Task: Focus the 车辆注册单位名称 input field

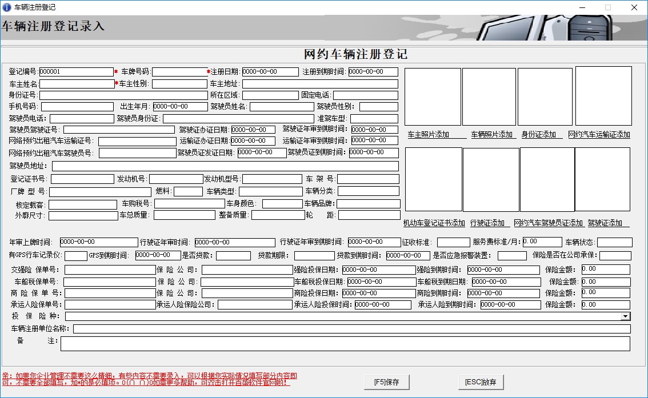Action: click(352, 329)
